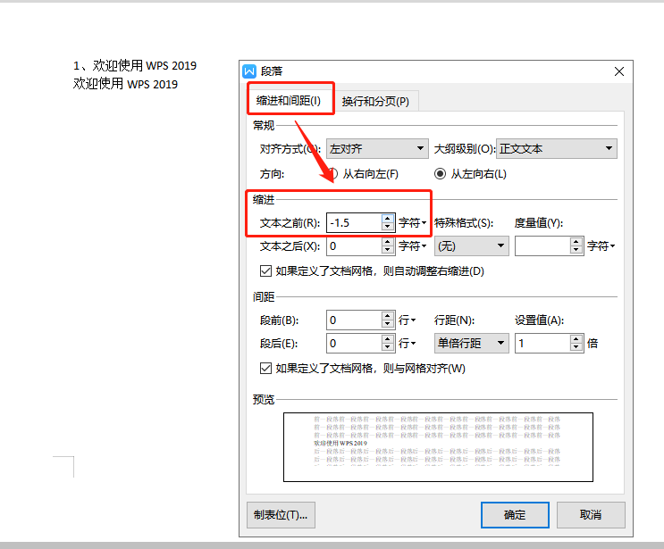This screenshot has width=664, height=549.
Task: Cancel the dialog with 取消
Action: (x=591, y=515)
